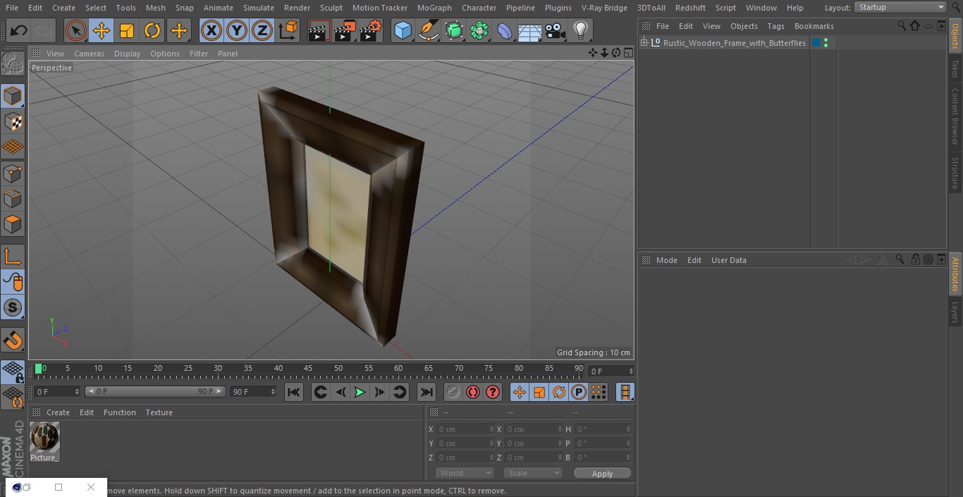The width and height of the screenshot is (963, 497).
Task: Enable Axis mode
Action: click(x=13, y=257)
